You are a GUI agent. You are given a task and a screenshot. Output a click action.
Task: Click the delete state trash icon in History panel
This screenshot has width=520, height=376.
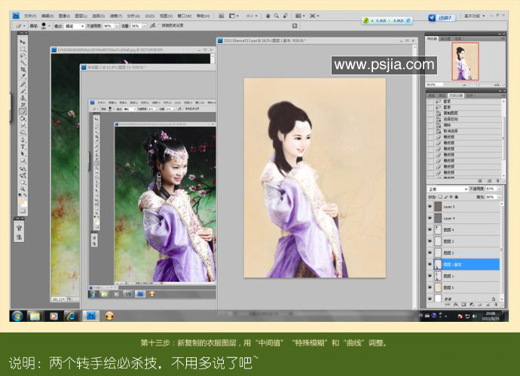[497, 180]
